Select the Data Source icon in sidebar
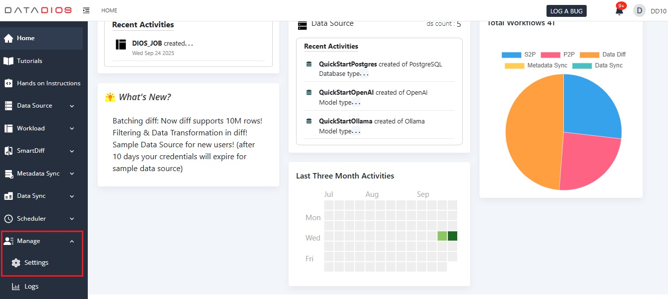 tap(8, 105)
